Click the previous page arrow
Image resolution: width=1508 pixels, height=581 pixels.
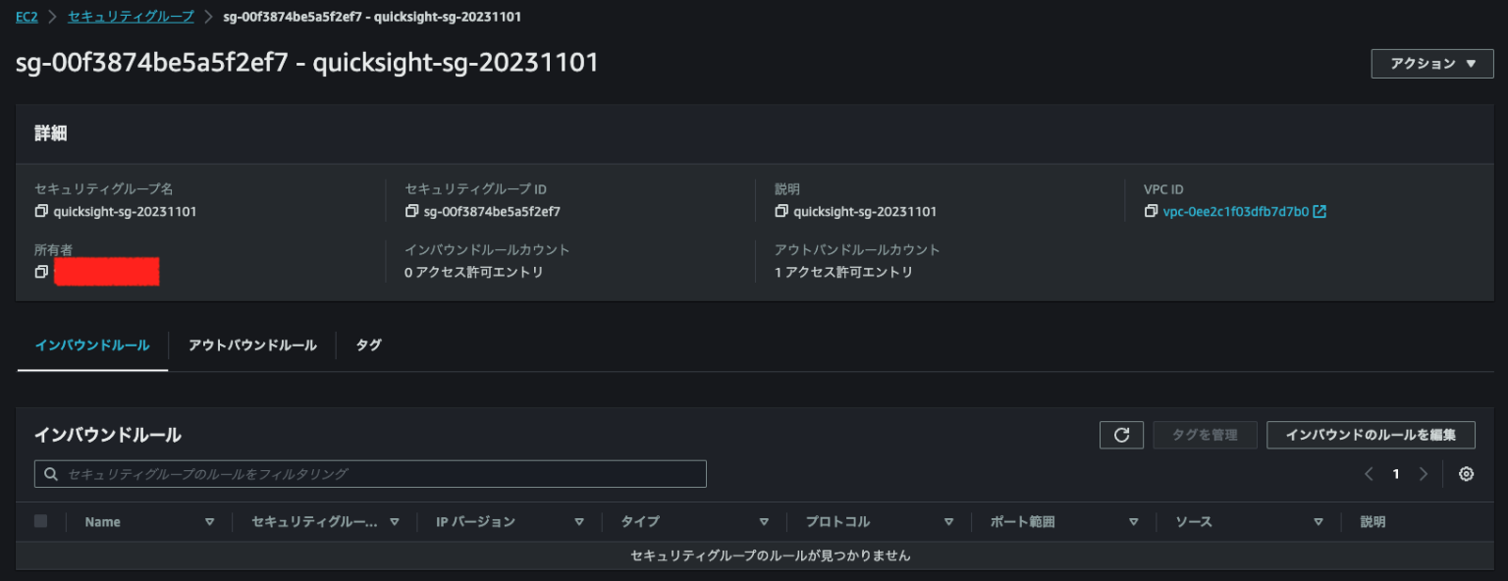coord(1369,473)
